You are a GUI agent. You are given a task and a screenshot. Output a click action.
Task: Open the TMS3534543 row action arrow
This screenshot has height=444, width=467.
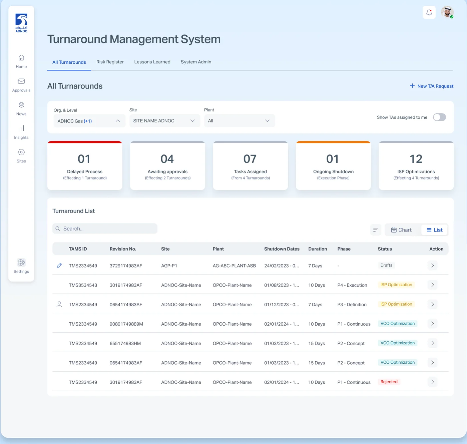point(432,285)
